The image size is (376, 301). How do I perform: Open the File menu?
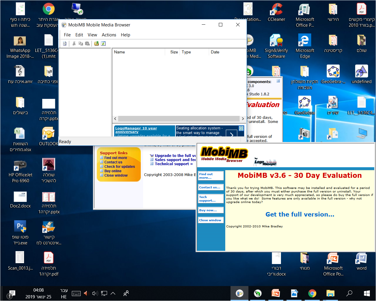67,35
